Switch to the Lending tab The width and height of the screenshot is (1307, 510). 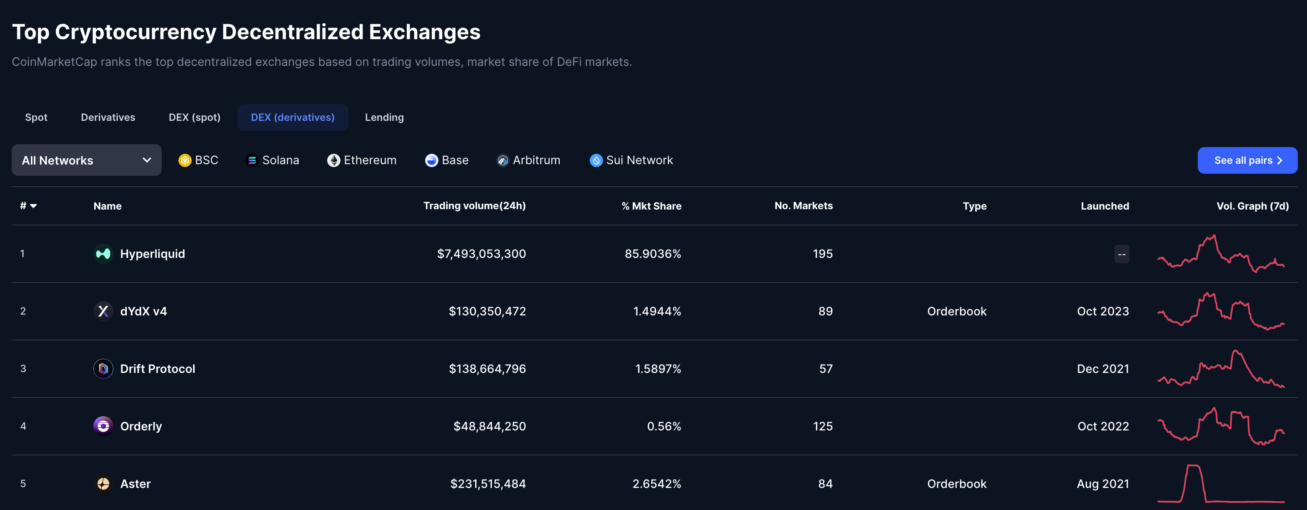pyautogui.click(x=384, y=117)
